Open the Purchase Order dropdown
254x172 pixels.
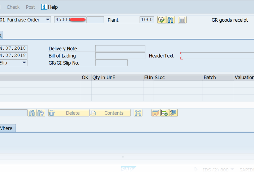point(48,20)
